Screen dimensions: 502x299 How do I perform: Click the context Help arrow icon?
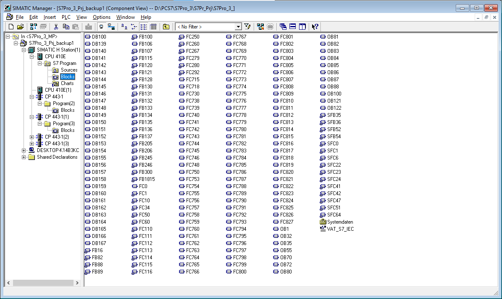[315, 27]
